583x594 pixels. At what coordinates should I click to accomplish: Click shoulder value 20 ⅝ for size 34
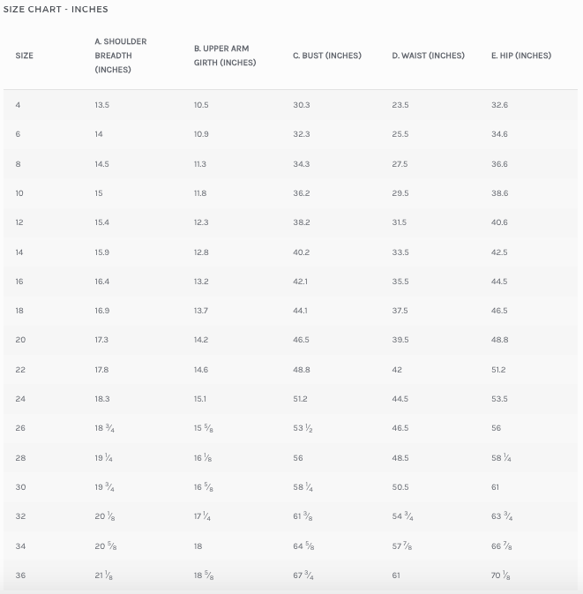click(x=106, y=546)
